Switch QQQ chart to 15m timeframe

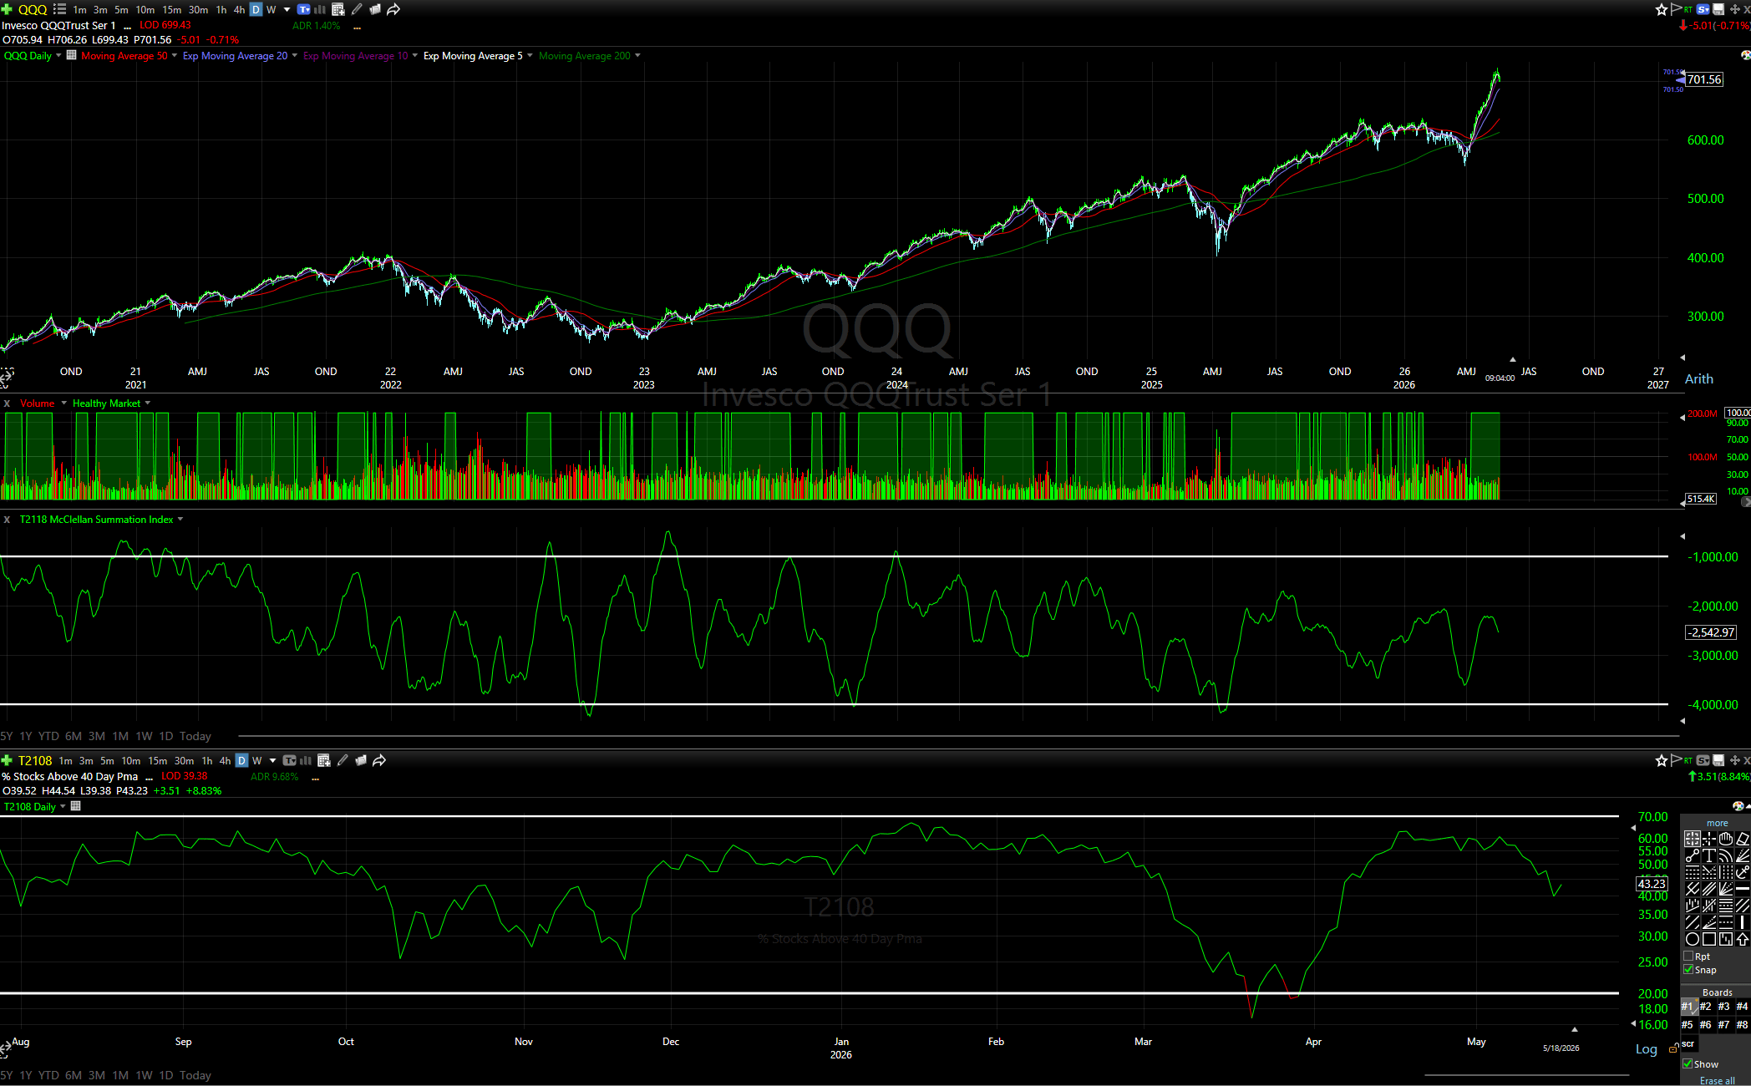pyautogui.click(x=172, y=10)
